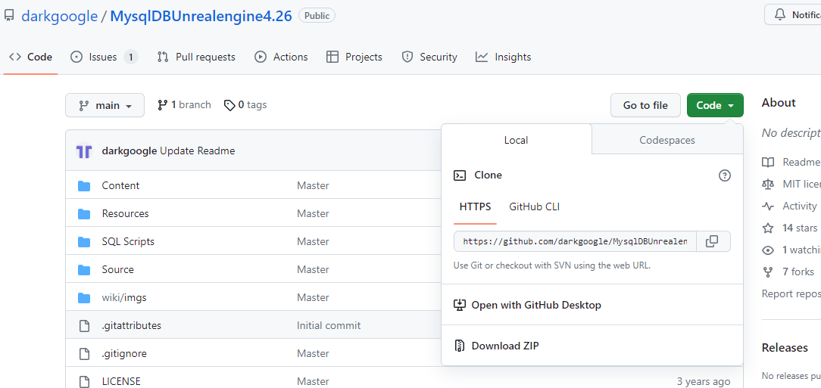The width and height of the screenshot is (821, 388).
Task: Click the eye icon next to watching
Action: click(767, 250)
